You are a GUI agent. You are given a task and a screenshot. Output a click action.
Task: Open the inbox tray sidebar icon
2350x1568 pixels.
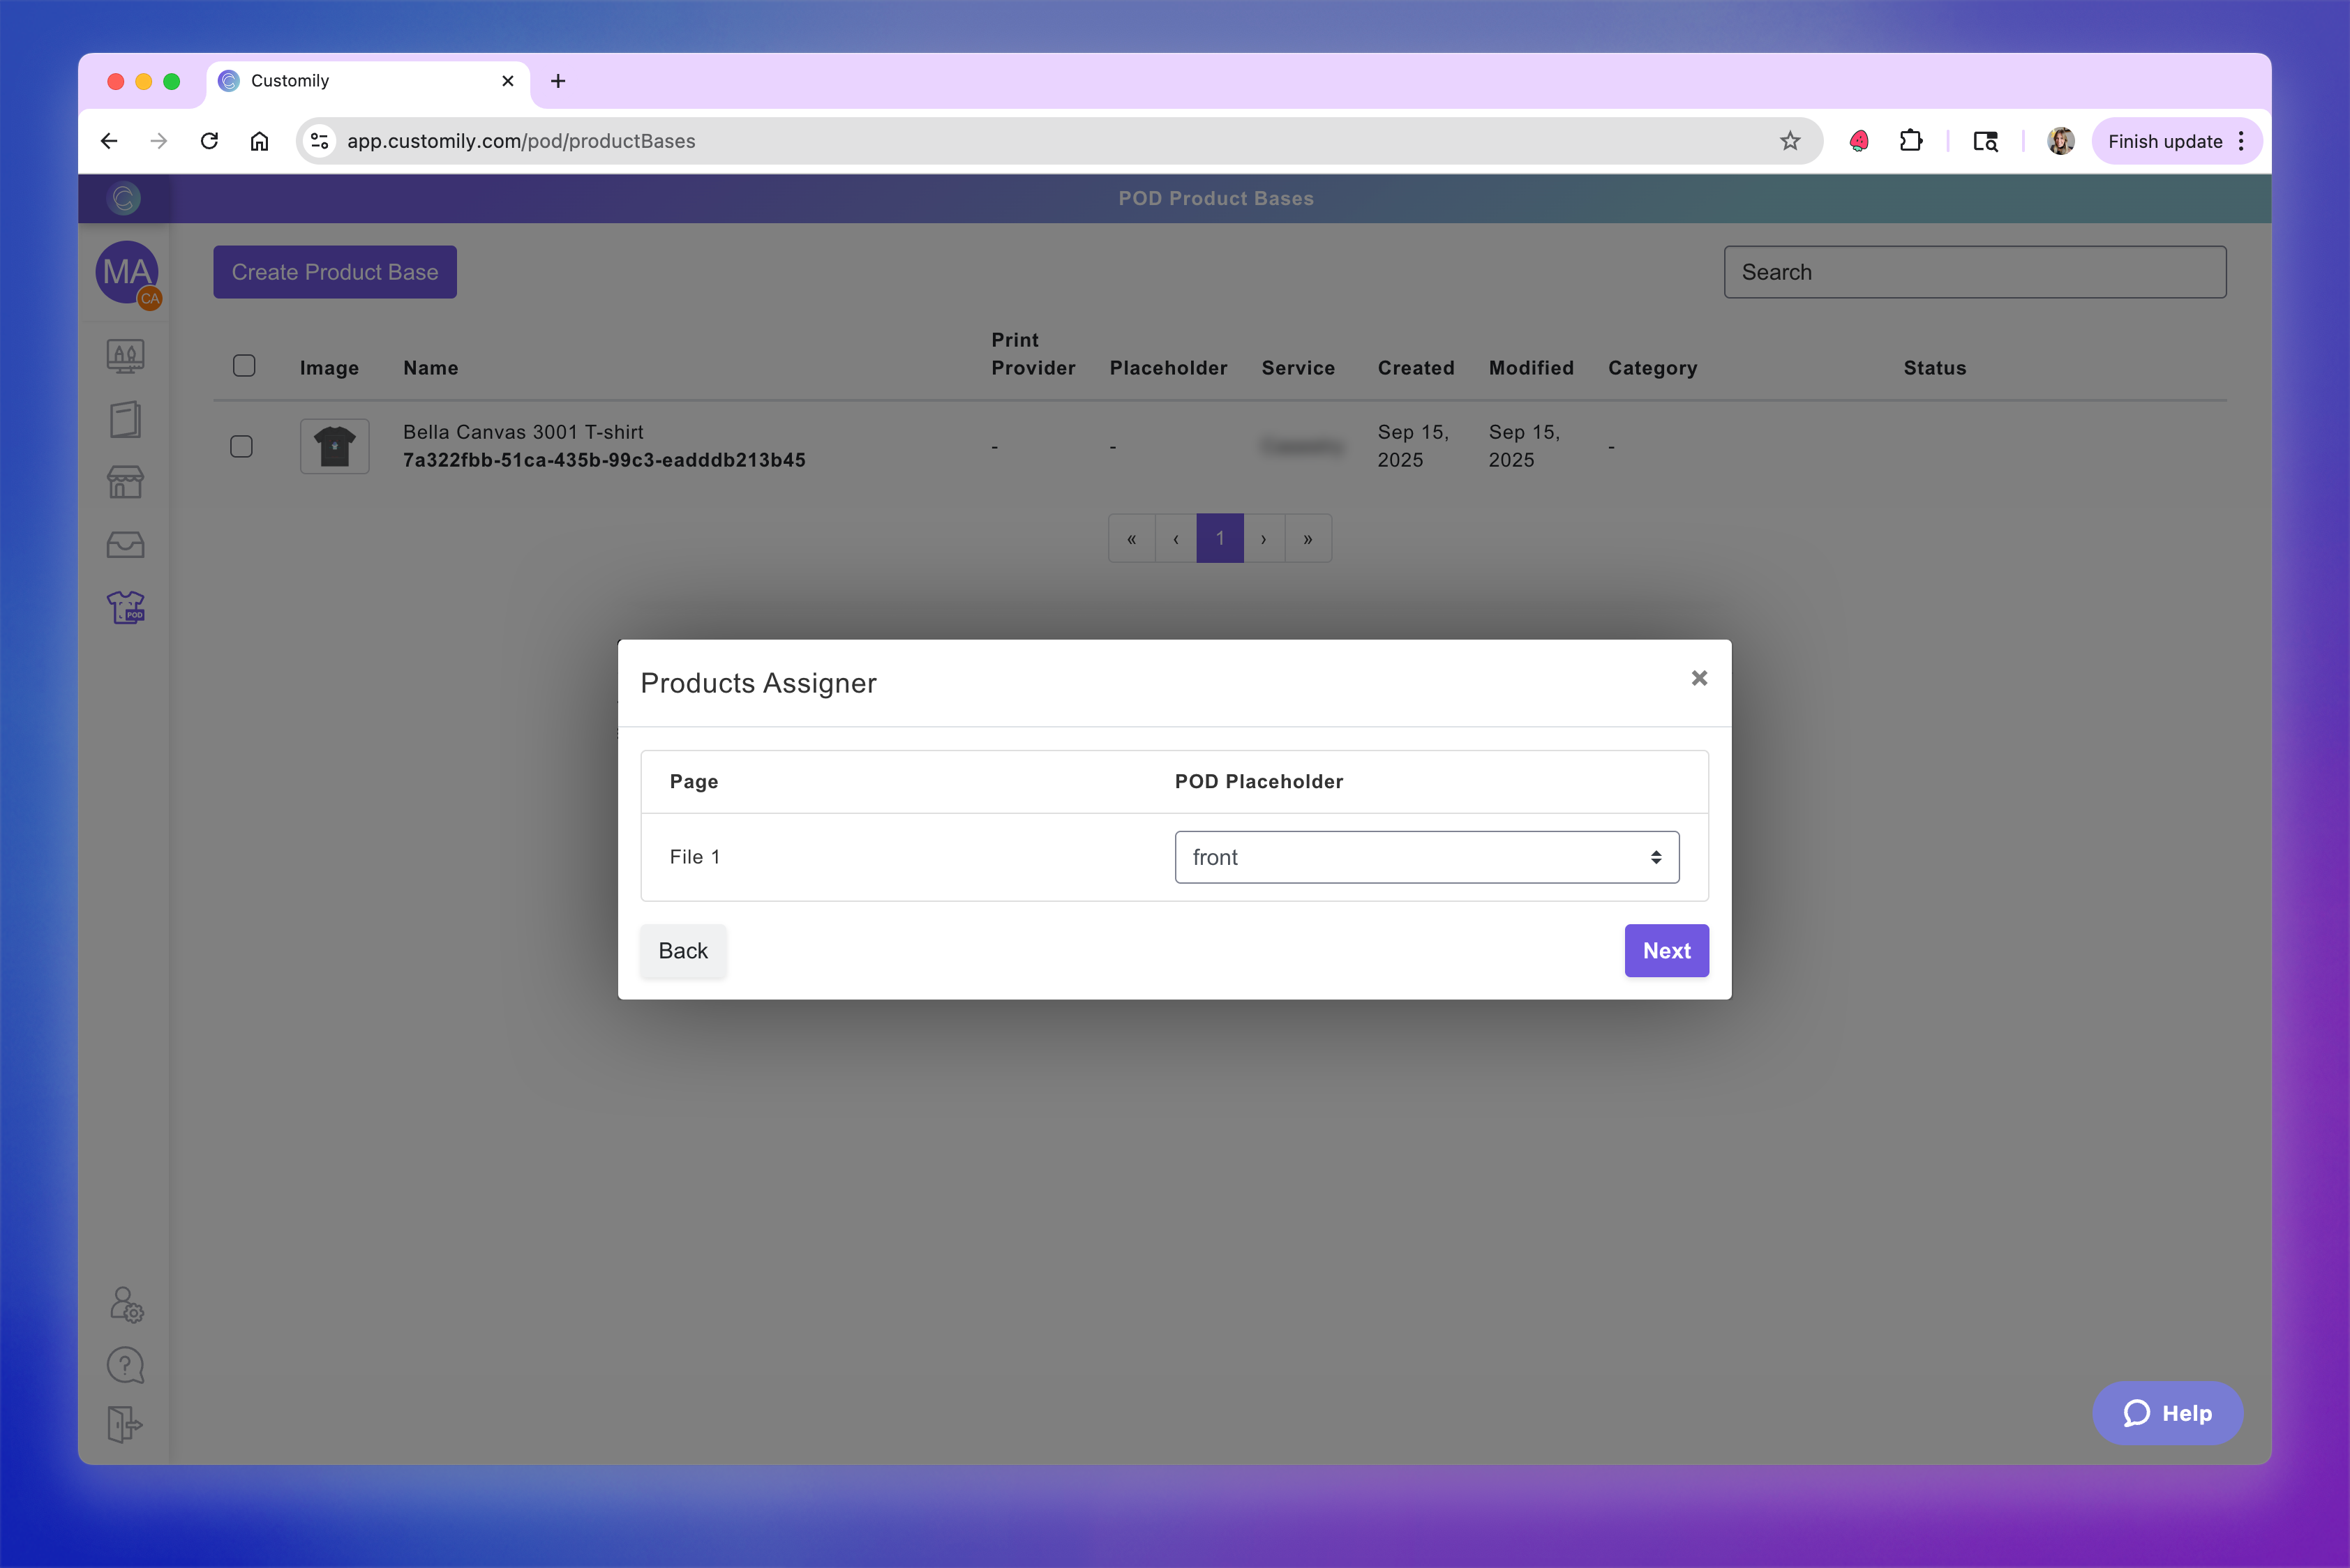pos(126,545)
